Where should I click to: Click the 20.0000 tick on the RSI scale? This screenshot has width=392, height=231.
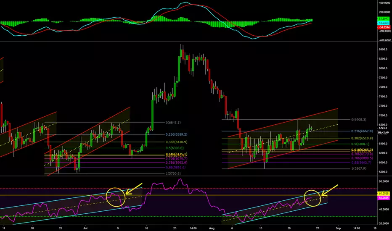tap(384, 223)
